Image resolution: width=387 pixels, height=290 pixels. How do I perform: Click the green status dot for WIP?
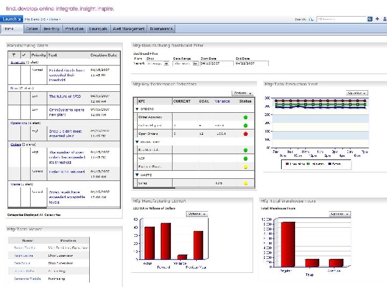pos(245,158)
